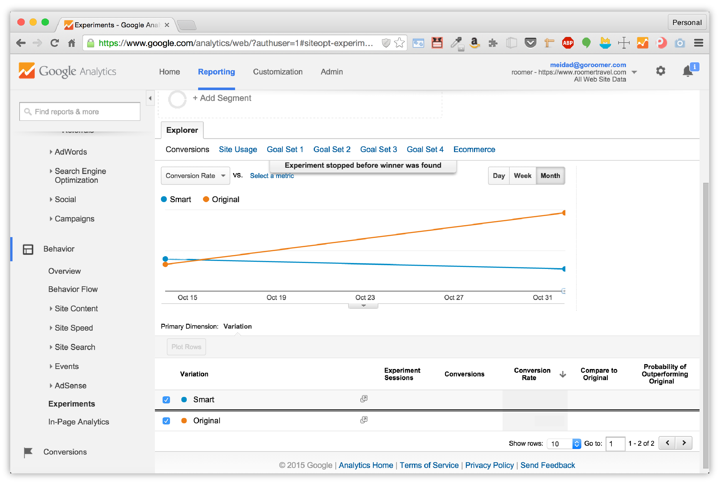Open the Show rows dropdown
Image resolution: width=720 pixels, height=485 pixels.
(x=563, y=443)
